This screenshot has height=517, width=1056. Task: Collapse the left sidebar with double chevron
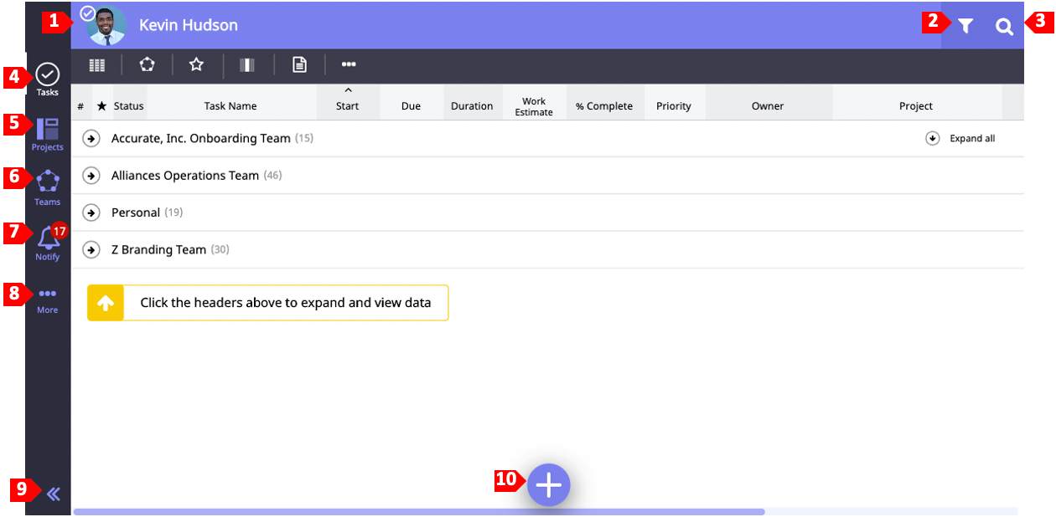pyautogui.click(x=54, y=494)
